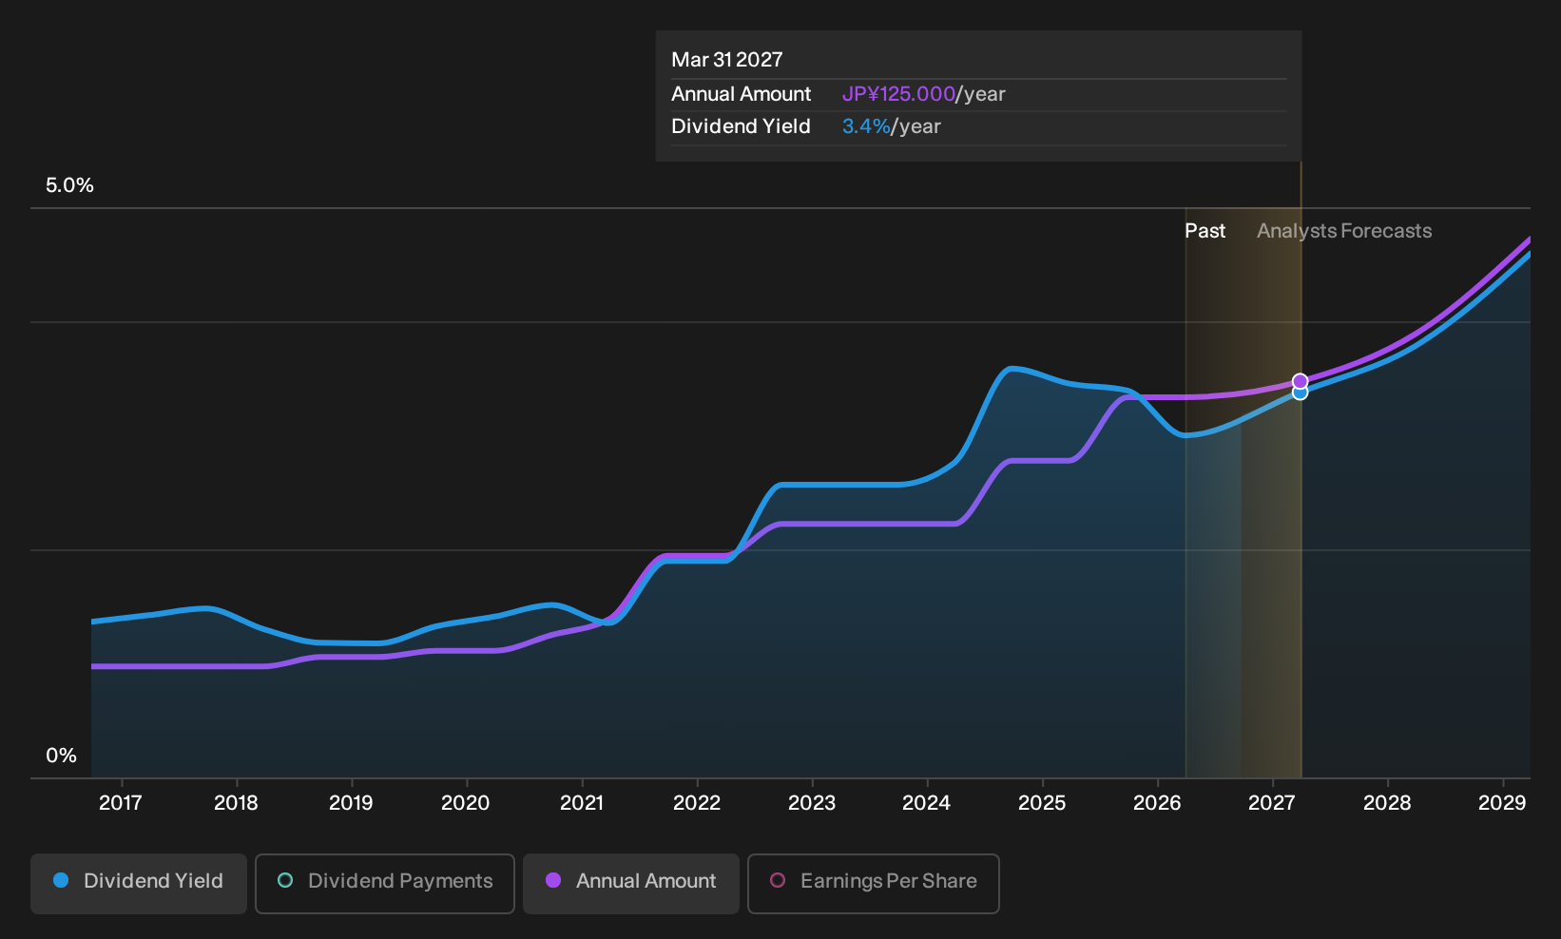Screen dimensions: 1561x939
Task: Click the purple Annual Amount legend dot
Action: [553, 880]
